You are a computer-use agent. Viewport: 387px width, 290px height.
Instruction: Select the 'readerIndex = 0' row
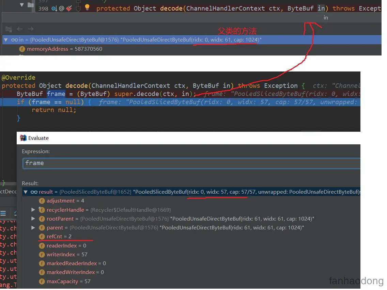(x=191, y=246)
